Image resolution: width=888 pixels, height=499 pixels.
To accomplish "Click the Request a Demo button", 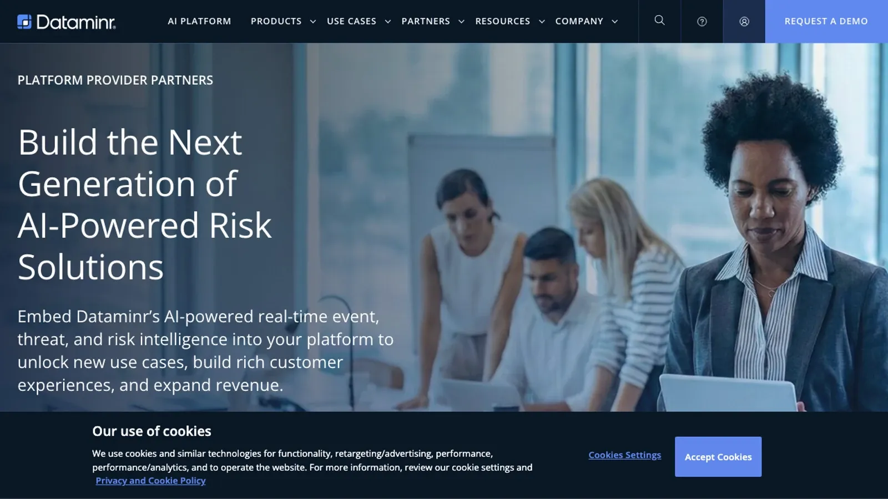I will pyautogui.click(x=826, y=21).
